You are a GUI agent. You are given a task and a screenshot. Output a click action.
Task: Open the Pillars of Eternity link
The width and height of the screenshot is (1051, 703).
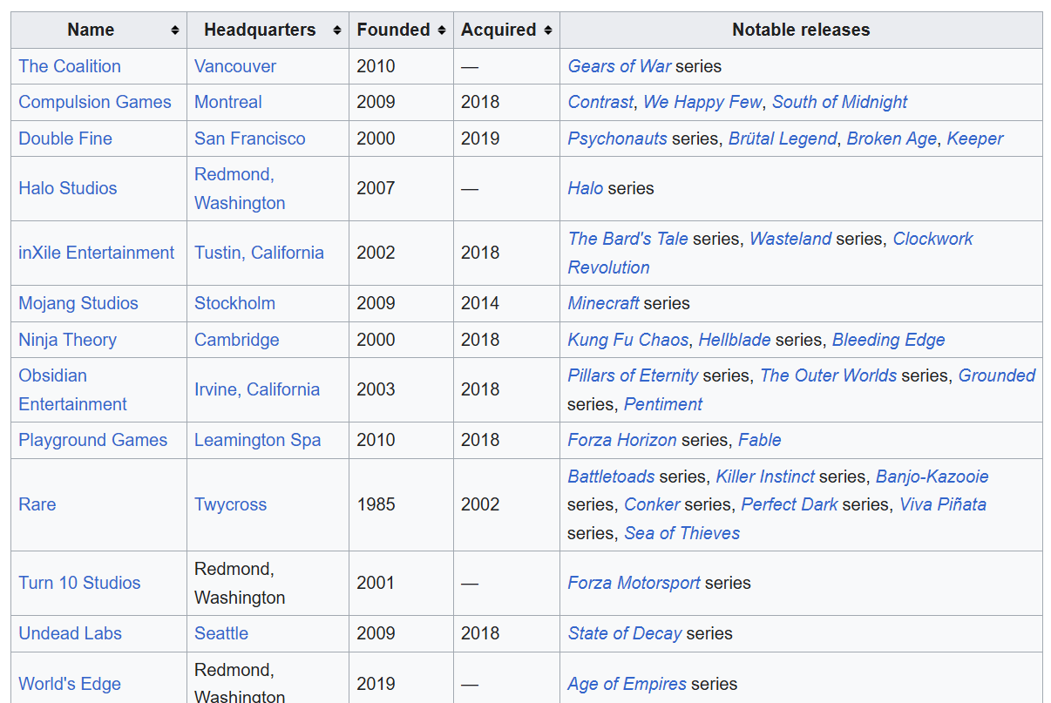point(633,375)
